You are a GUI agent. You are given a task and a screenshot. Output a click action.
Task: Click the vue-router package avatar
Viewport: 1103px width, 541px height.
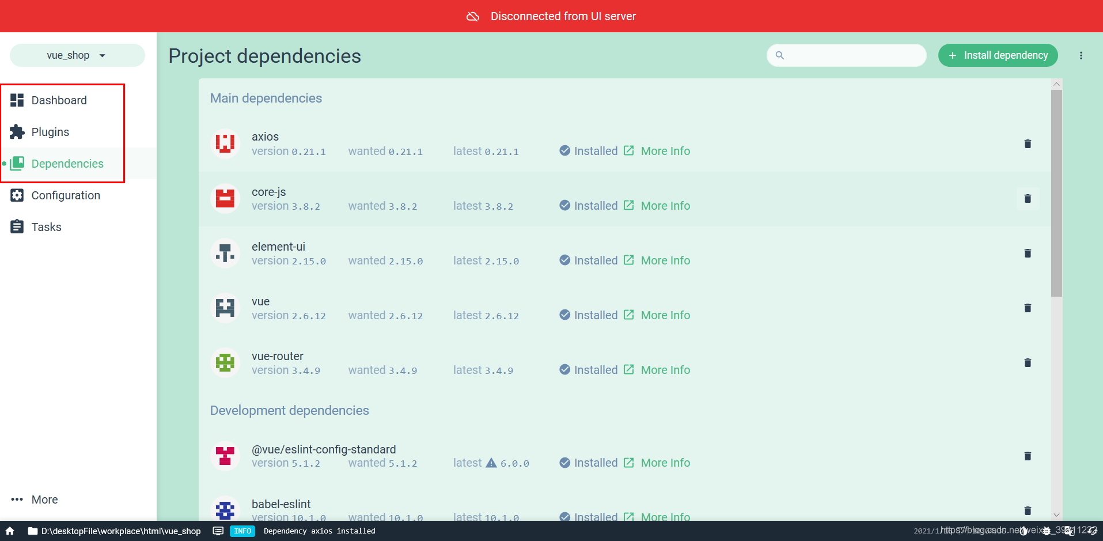coord(225,362)
